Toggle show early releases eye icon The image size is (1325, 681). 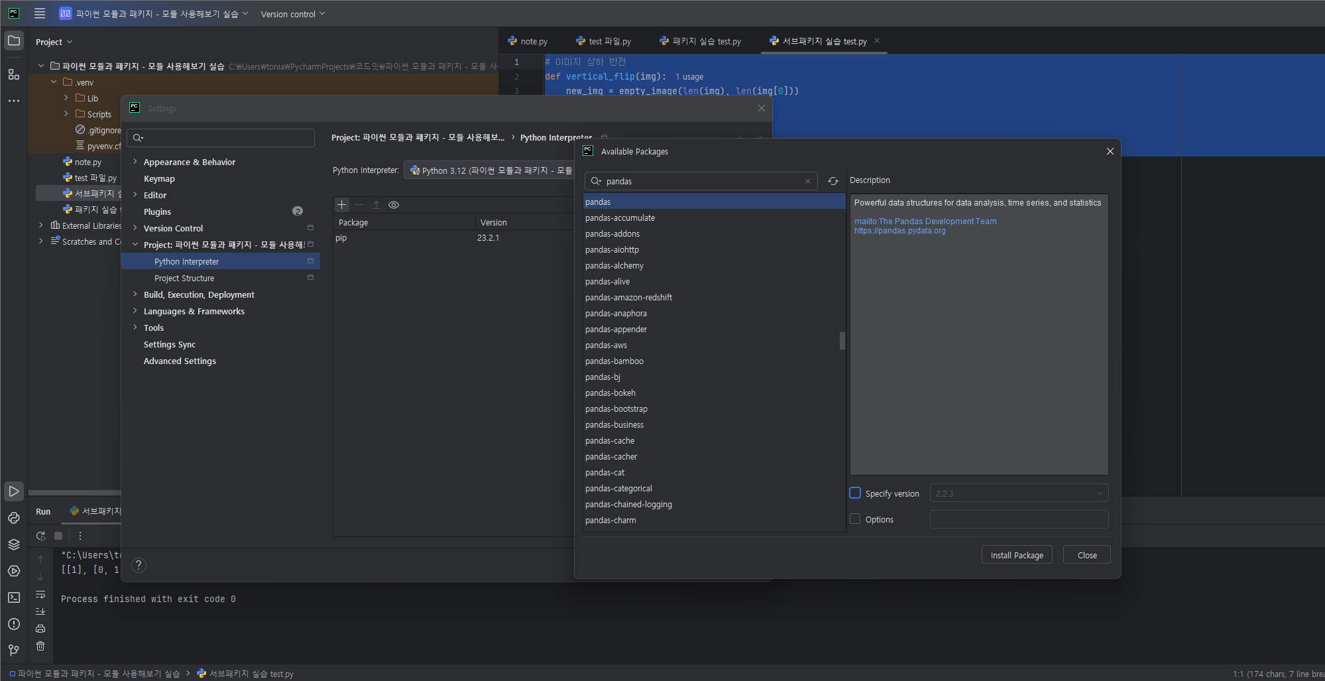click(x=394, y=205)
